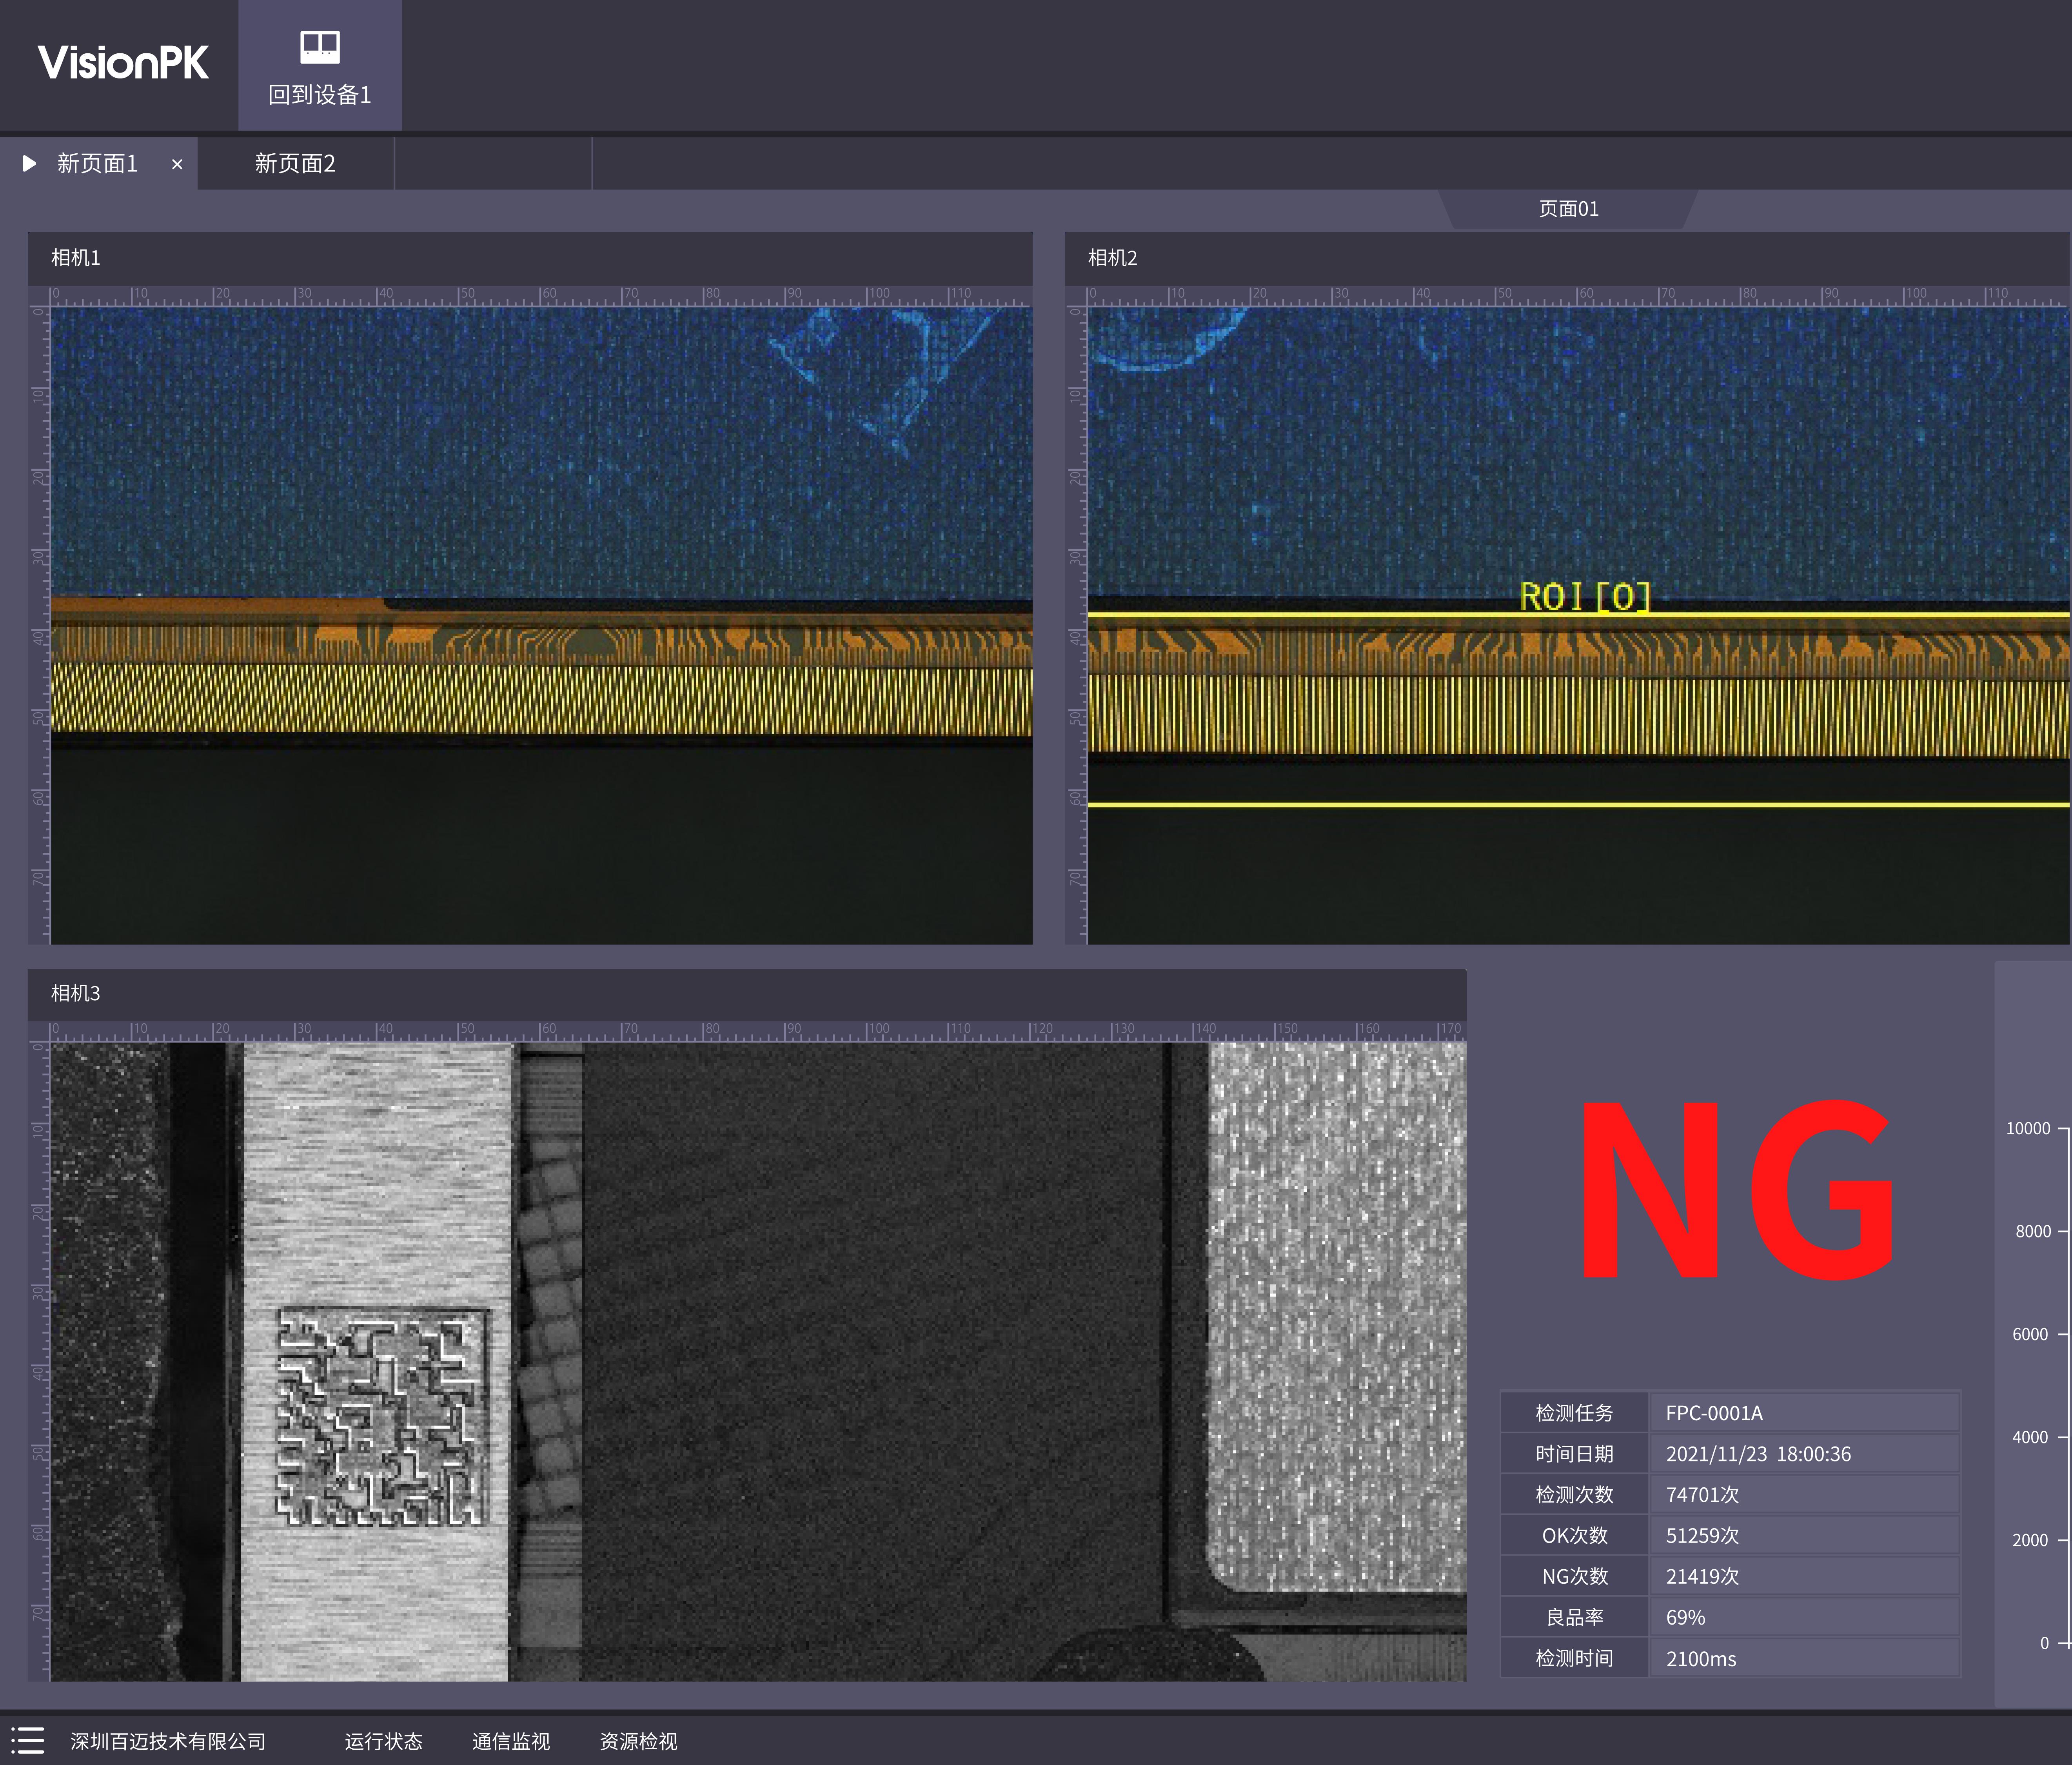Click the 相机3 panel title

point(76,993)
